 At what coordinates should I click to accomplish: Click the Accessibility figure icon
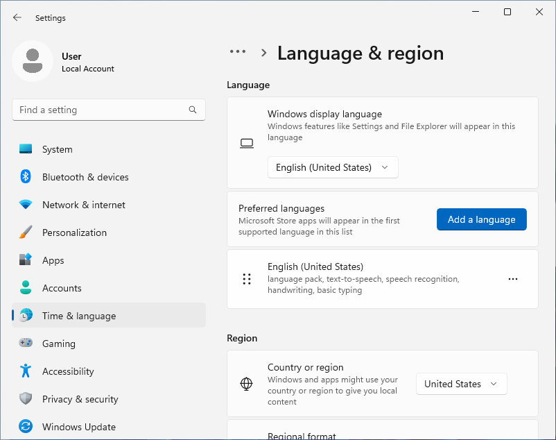tap(26, 371)
